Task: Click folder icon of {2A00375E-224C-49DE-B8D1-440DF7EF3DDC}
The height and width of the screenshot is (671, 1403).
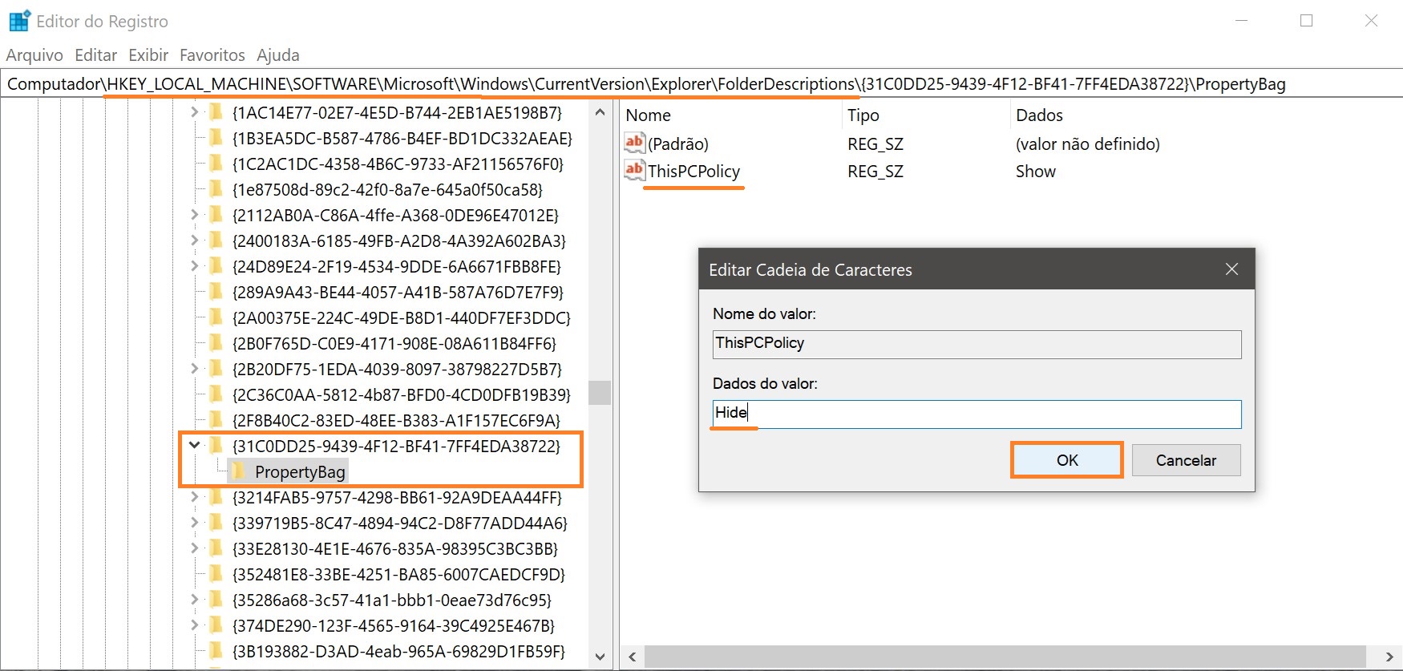Action: pyautogui.click(x=216, y=317)
